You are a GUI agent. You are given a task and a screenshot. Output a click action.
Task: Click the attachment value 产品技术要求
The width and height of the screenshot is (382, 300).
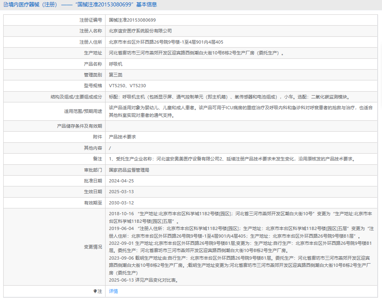click(x=122, y=137)
